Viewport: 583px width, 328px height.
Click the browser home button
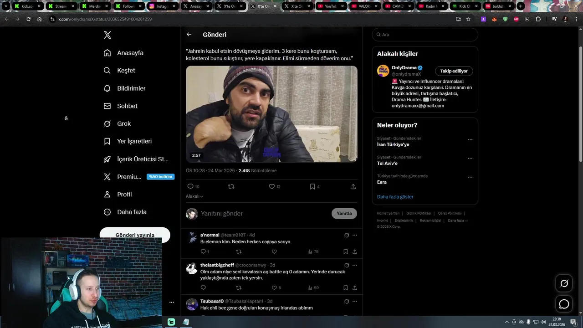coord(40,19)
